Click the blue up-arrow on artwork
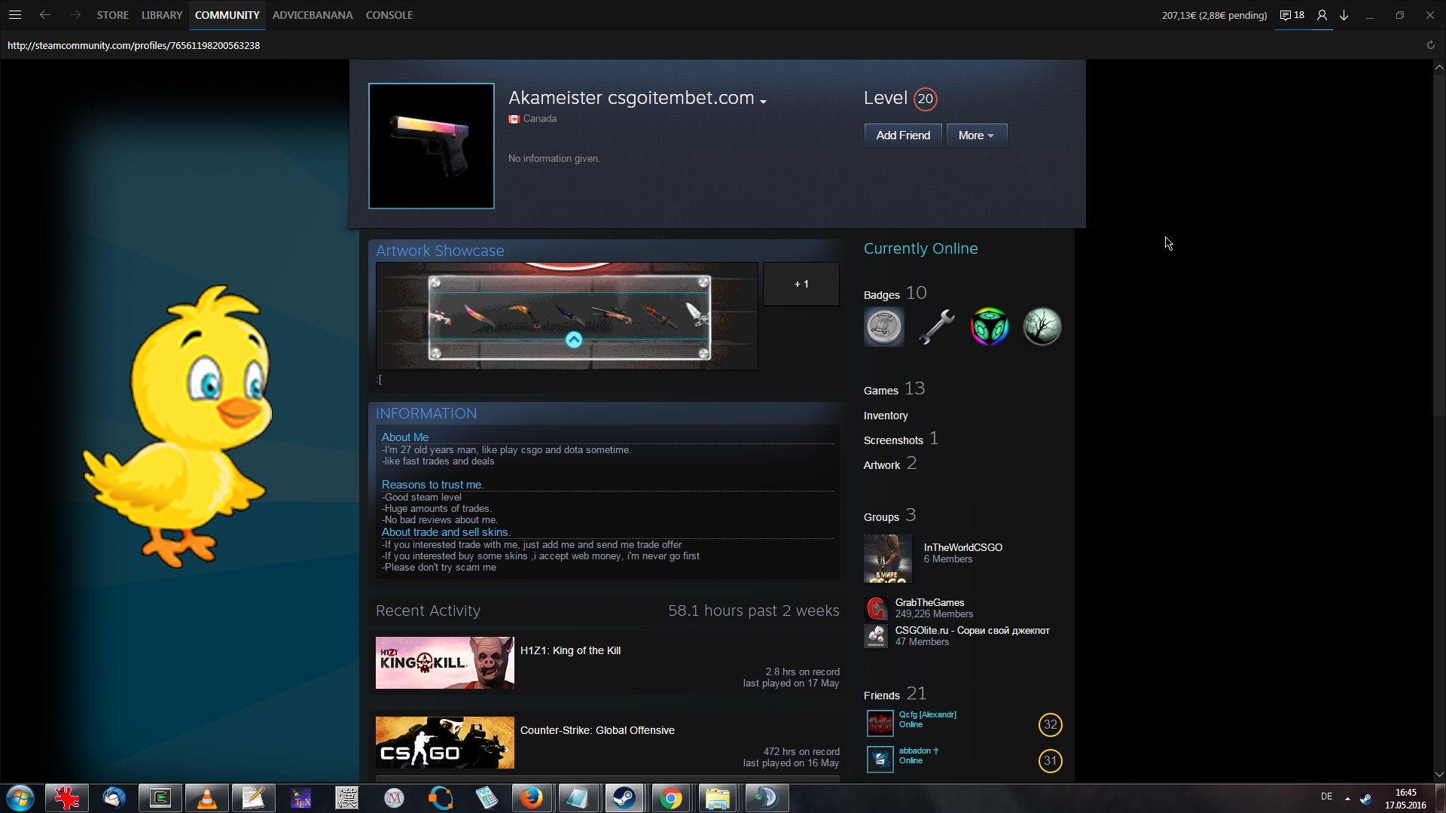Viewport: 1446px width, 813px height. [x=573, y=340]
